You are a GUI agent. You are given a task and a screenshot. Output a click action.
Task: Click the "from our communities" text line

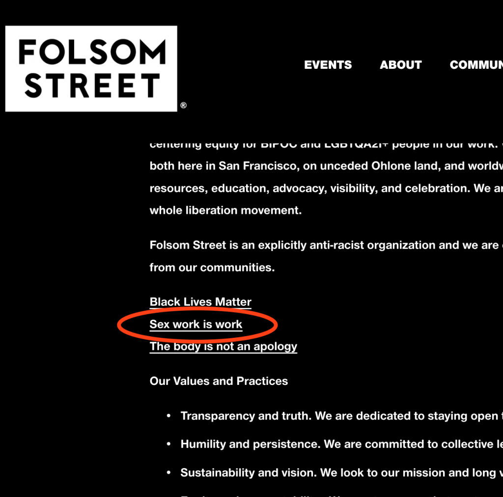pos(212,267)
